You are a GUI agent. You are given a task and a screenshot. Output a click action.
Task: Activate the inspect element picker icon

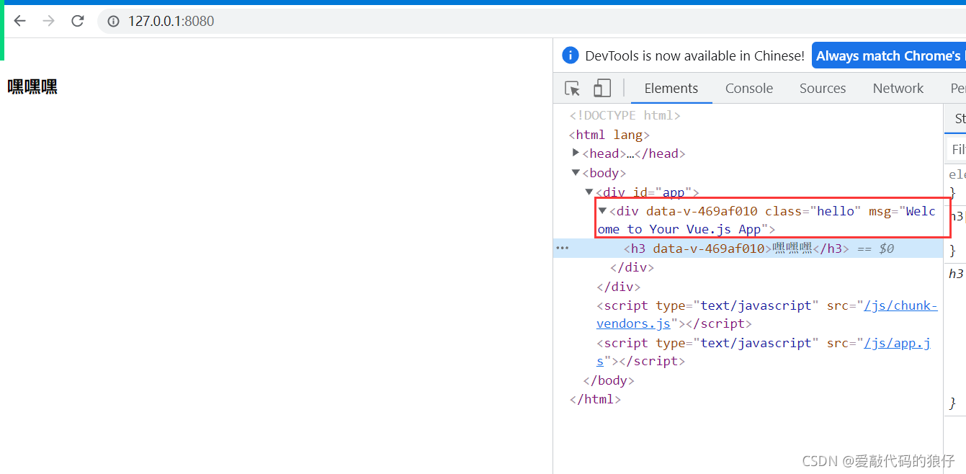573,89
